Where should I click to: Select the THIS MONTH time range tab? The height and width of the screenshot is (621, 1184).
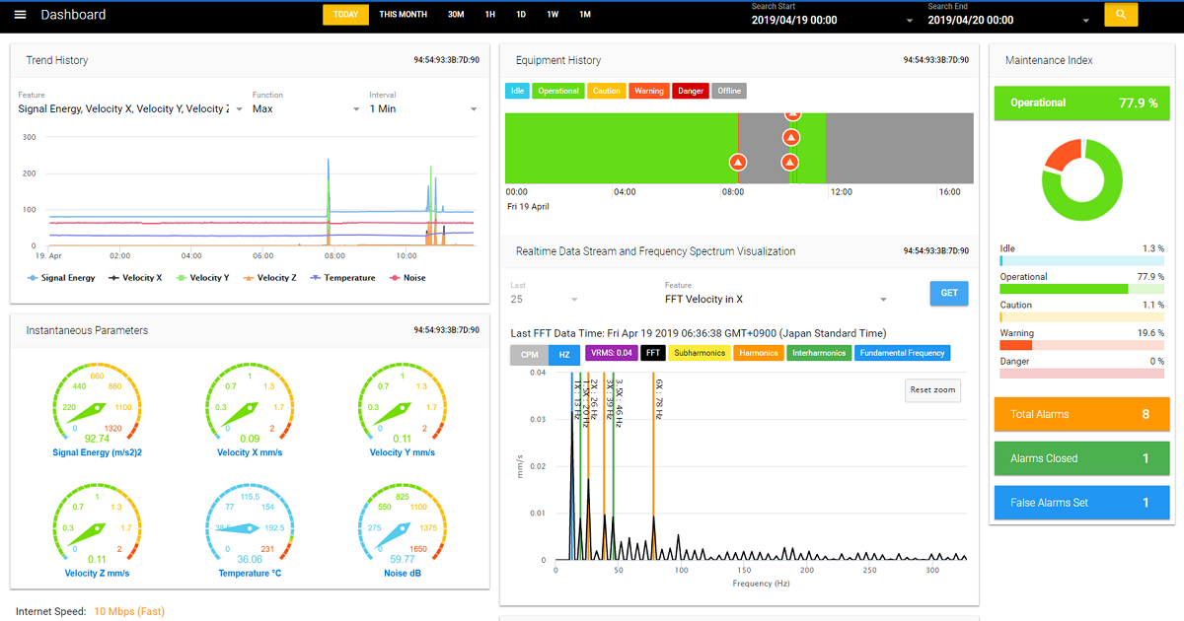coord(403,15)
